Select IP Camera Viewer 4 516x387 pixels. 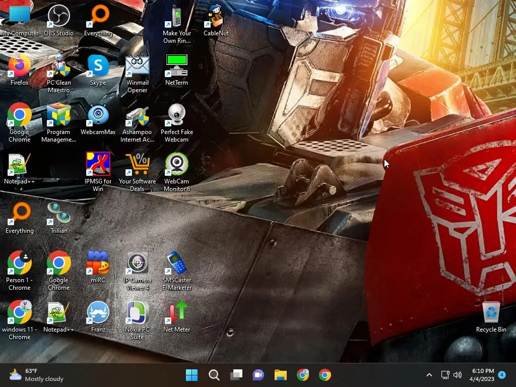click(137, 271)
